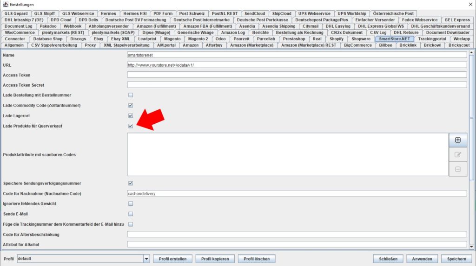Switch to the Shopify tab
This screenshot has height=266, width=476.
coord(337,39)
